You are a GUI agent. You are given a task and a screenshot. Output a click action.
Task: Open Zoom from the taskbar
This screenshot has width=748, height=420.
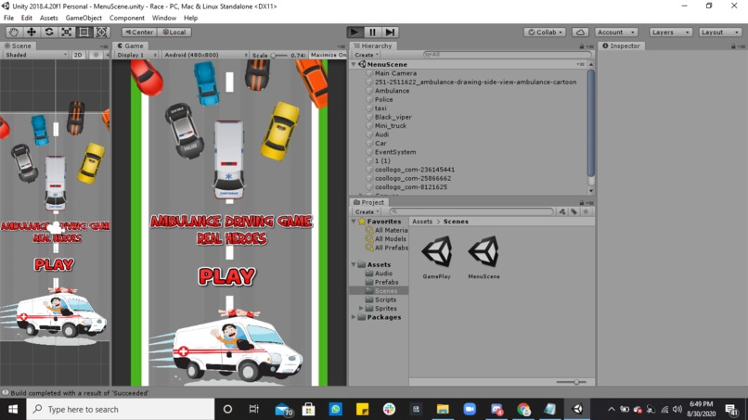tap(470, 409)
